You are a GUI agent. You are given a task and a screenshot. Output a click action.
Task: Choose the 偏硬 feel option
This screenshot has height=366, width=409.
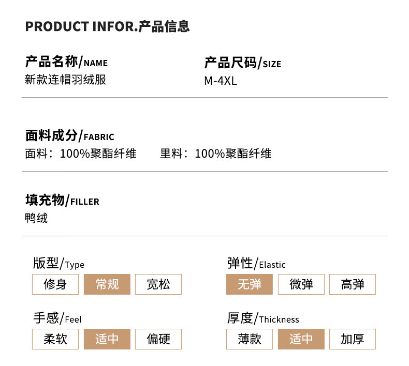tap(158, 339)
